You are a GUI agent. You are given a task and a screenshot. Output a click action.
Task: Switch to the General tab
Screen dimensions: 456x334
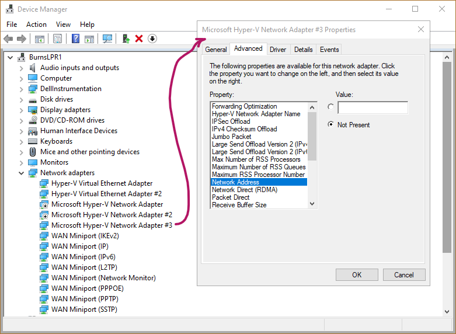coord(216,50)
